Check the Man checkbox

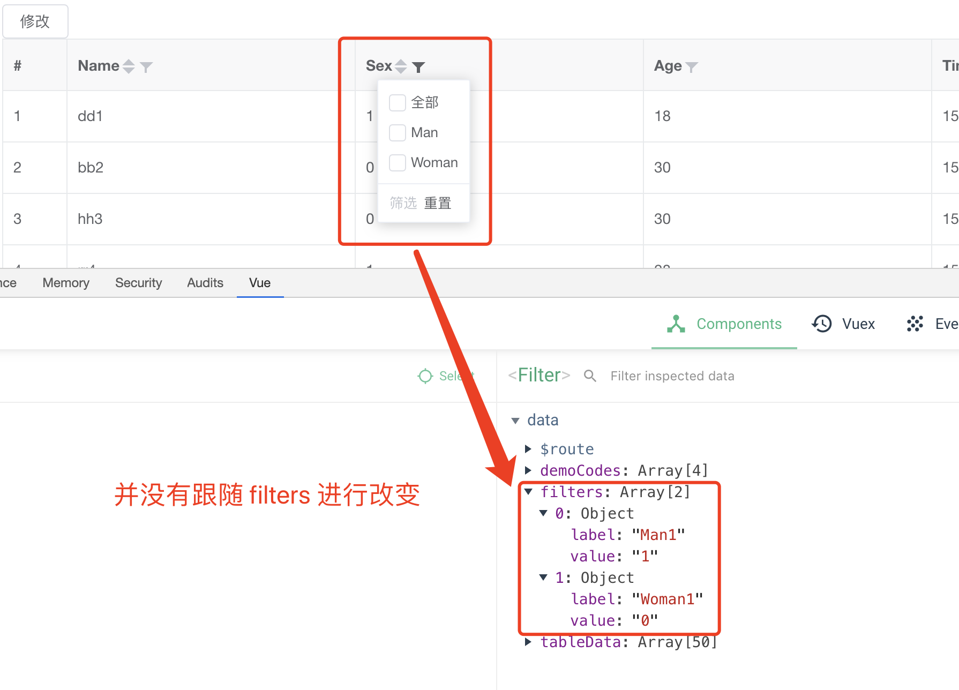pyautogui.click(x=397, y=132)
